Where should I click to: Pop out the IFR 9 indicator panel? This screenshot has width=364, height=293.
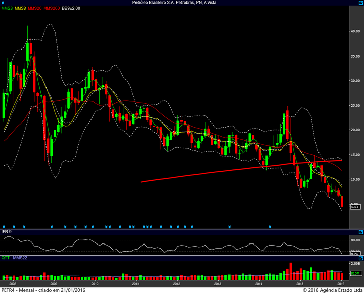(x=361, y=232)
